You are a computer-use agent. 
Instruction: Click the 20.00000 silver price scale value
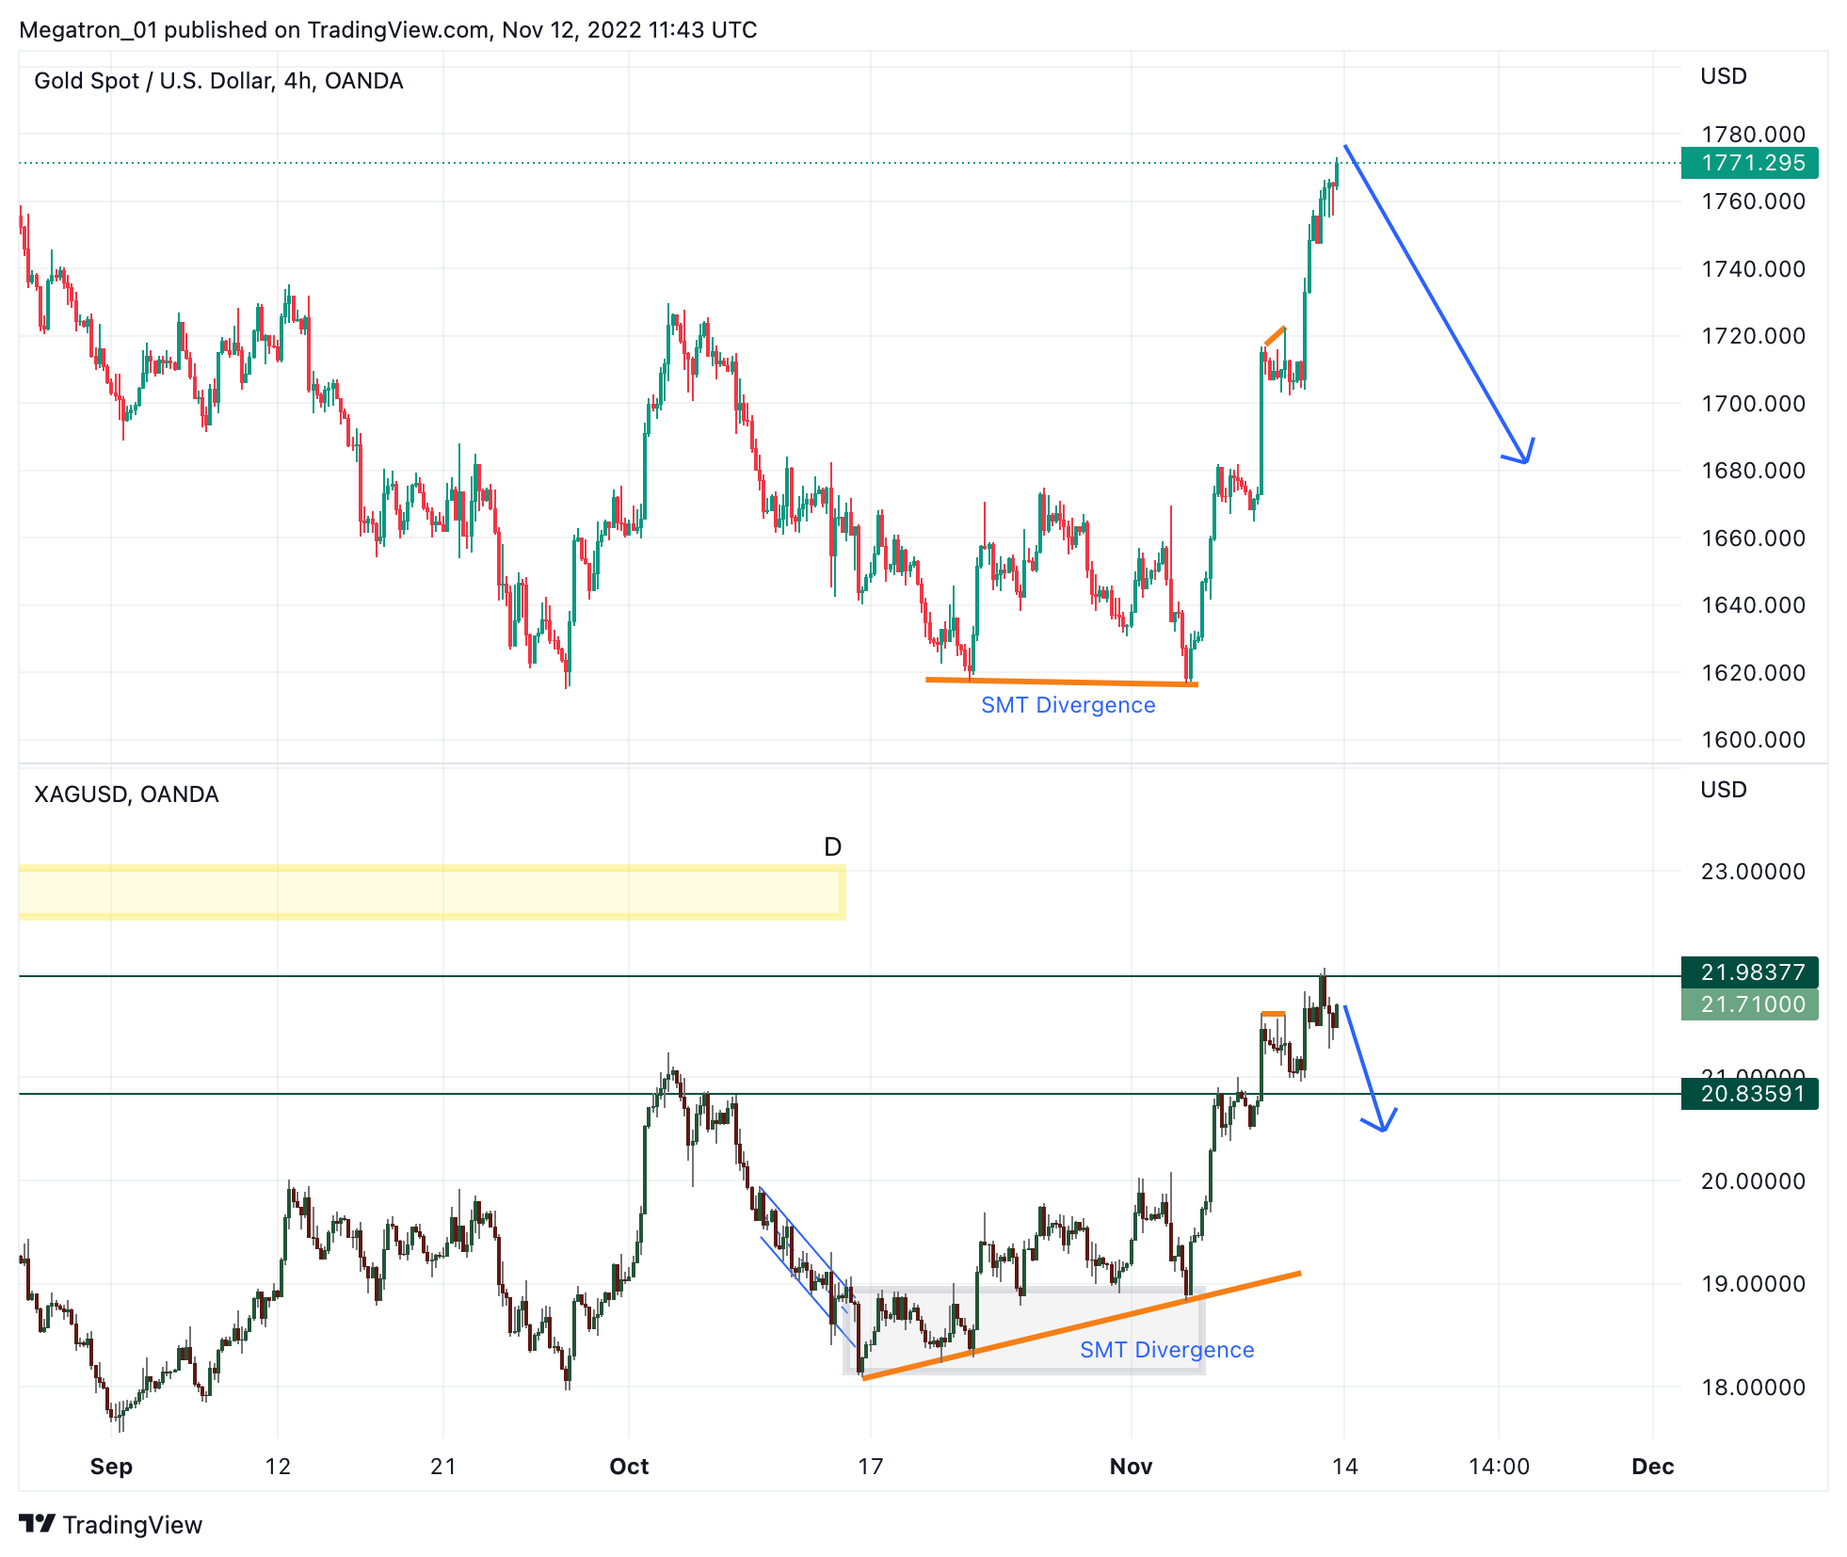click(x=1753, y=1181)
